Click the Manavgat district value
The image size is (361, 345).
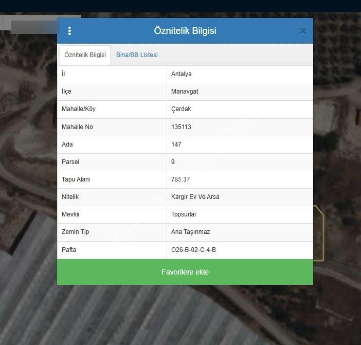click(x=185, y=92)
